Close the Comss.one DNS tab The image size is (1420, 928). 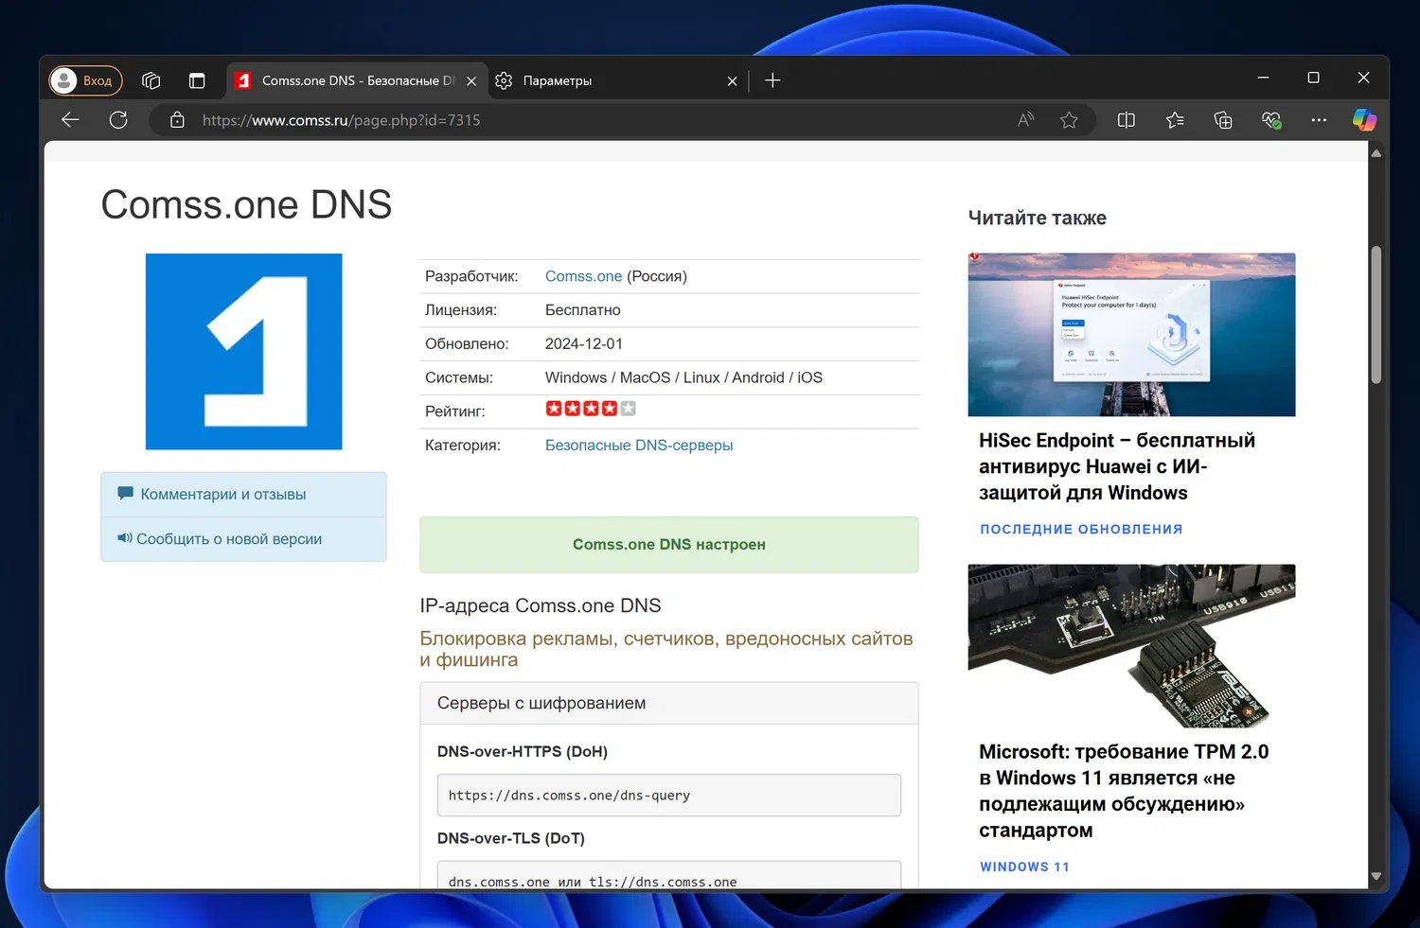471,81
